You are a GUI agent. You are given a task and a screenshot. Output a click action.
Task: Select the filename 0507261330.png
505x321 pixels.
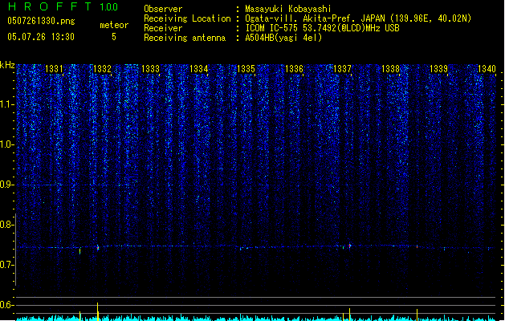(41, 21)
